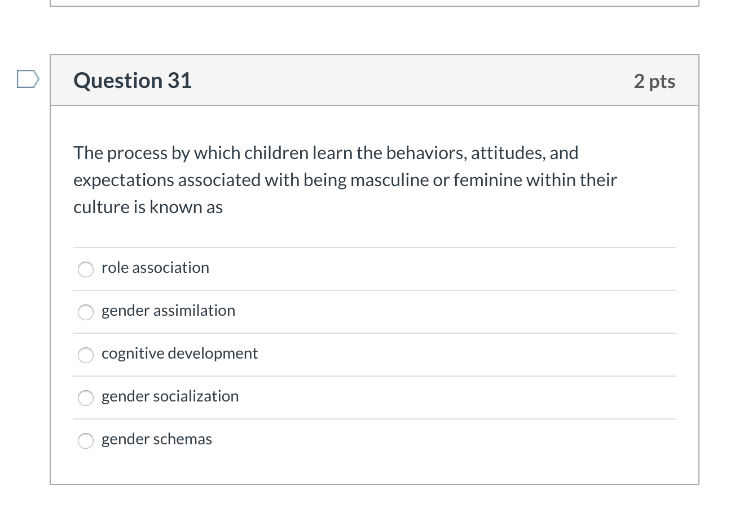Select the "role association" radio button
This screenshot has height=521, width=748.
point(86,270)
